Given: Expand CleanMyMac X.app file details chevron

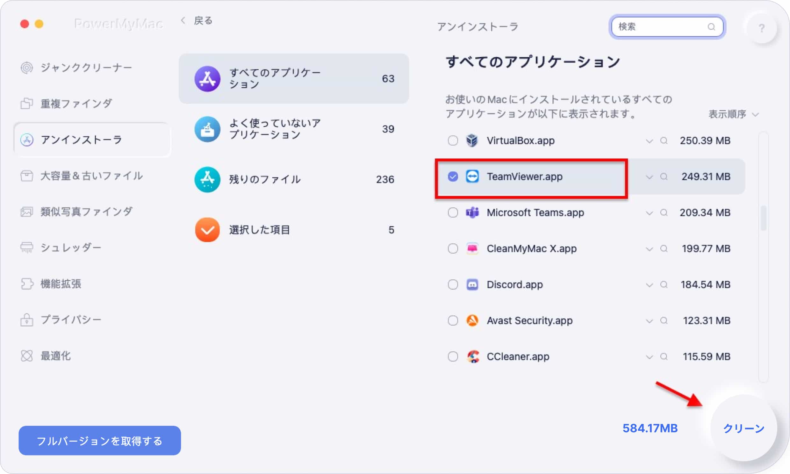Looking at the screenshot, I should 649,249.
